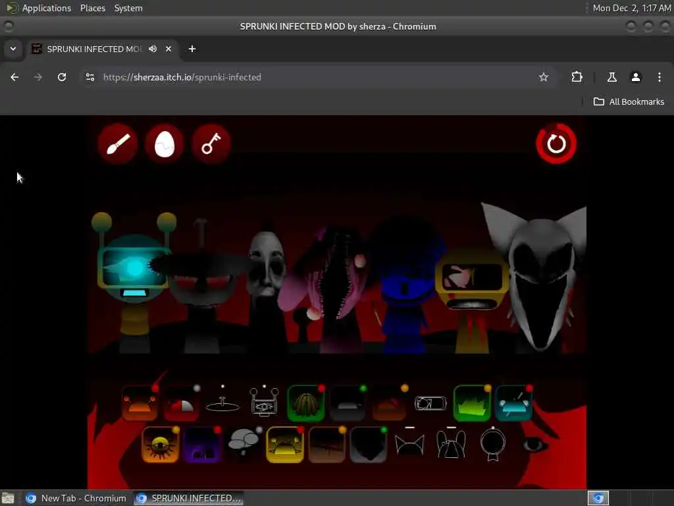Select the orange sun-eye sound icon
The width and height of the screenshot is (674, 506).
click(x=161, y=445)
